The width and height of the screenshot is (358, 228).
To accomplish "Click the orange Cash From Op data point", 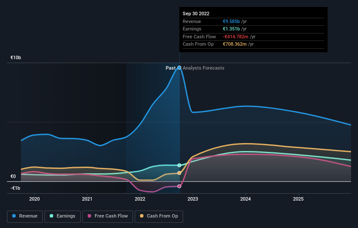I will click(x=180, y=173).
